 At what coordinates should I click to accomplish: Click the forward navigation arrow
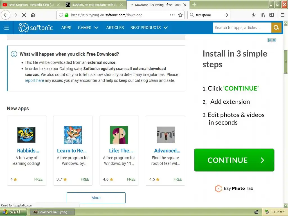(15, 15)
